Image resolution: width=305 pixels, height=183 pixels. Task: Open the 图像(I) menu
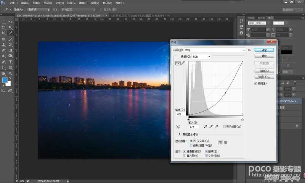coord(36,3)
